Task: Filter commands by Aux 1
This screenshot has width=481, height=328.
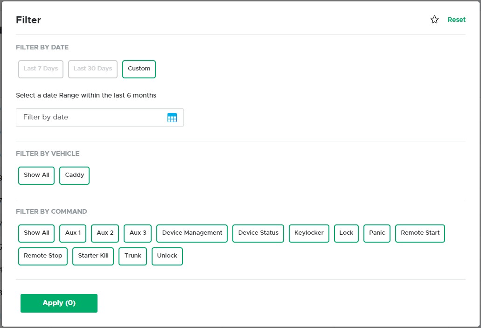Action: tap(73, 233)
